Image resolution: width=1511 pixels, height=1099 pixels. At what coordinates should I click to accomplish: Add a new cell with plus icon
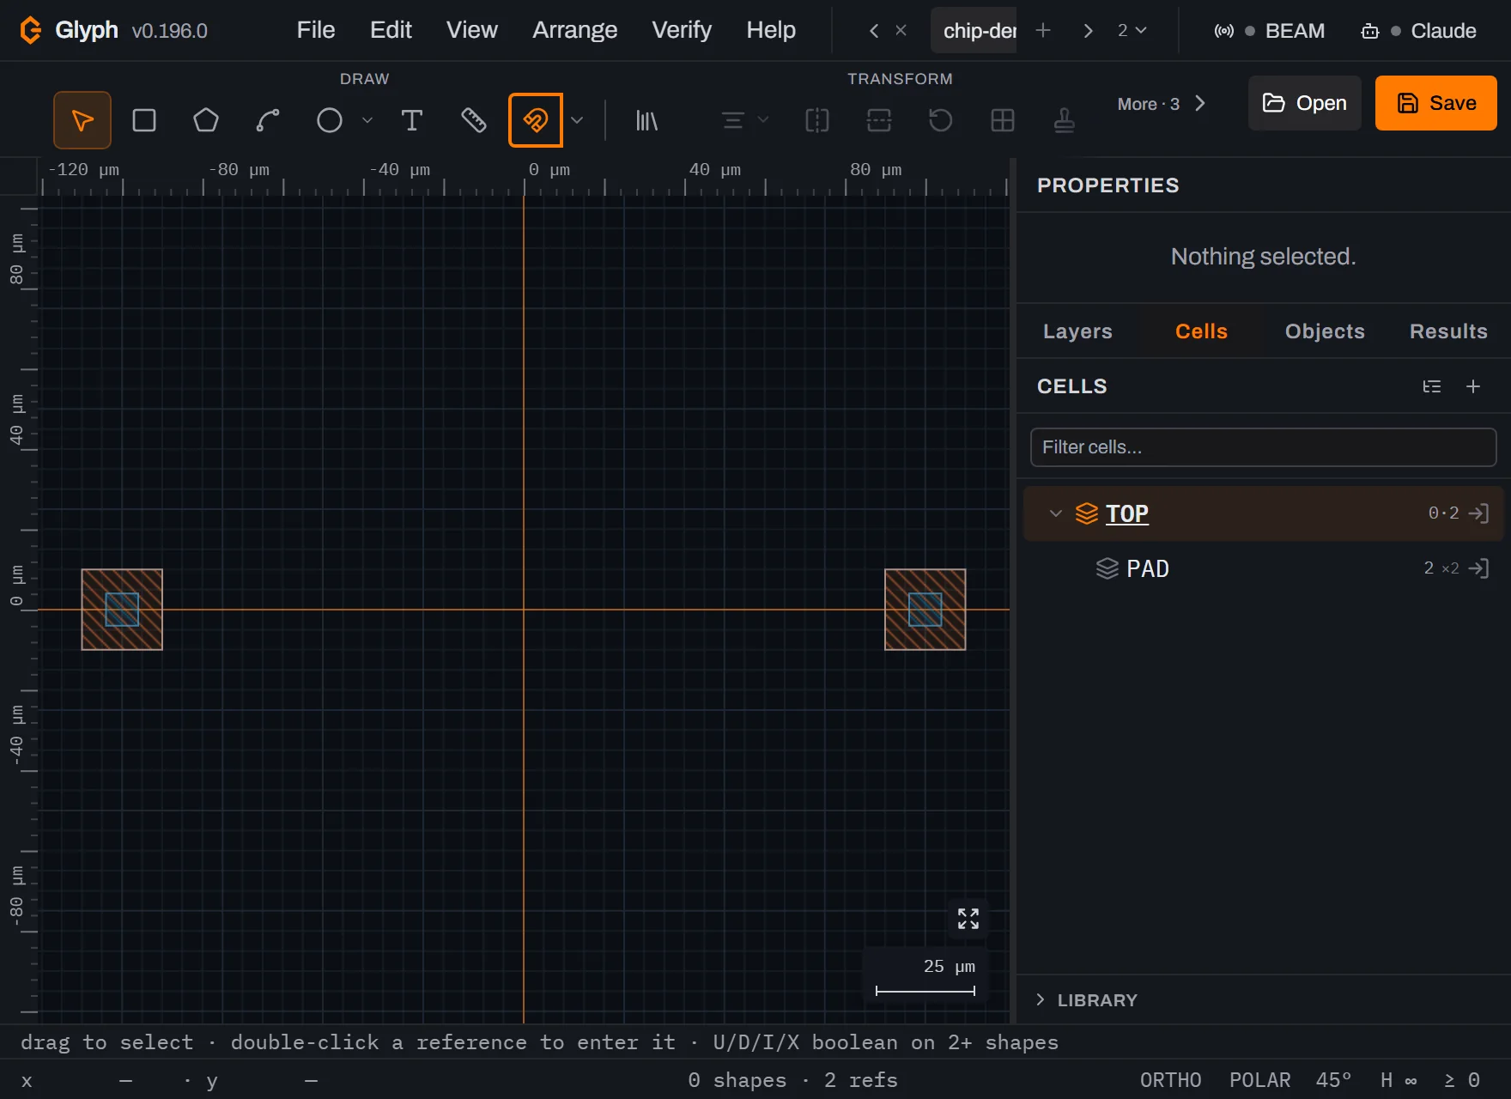[1473, 386]
